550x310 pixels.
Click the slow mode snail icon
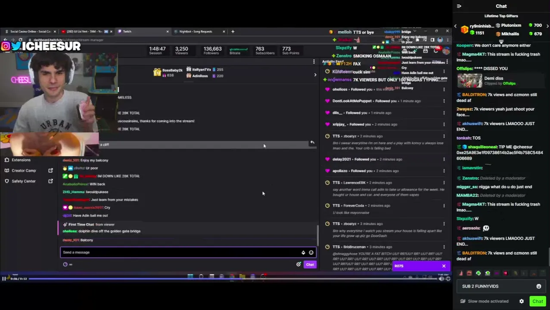[x=463, y=301]
